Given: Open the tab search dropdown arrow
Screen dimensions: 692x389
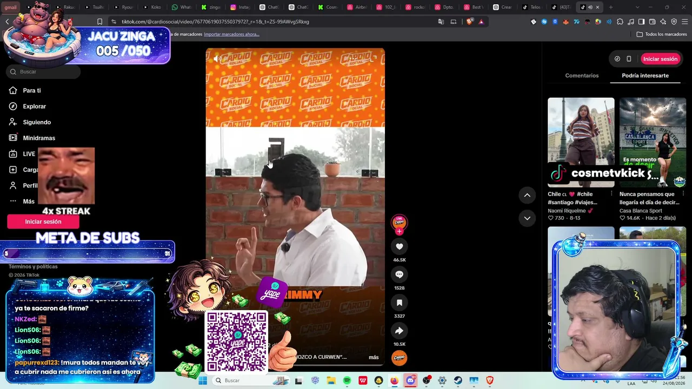Looking at the screenshot, I should coord(637,7).
